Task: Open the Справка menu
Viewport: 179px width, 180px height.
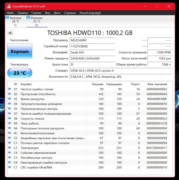Action: (x=70, y=13)
